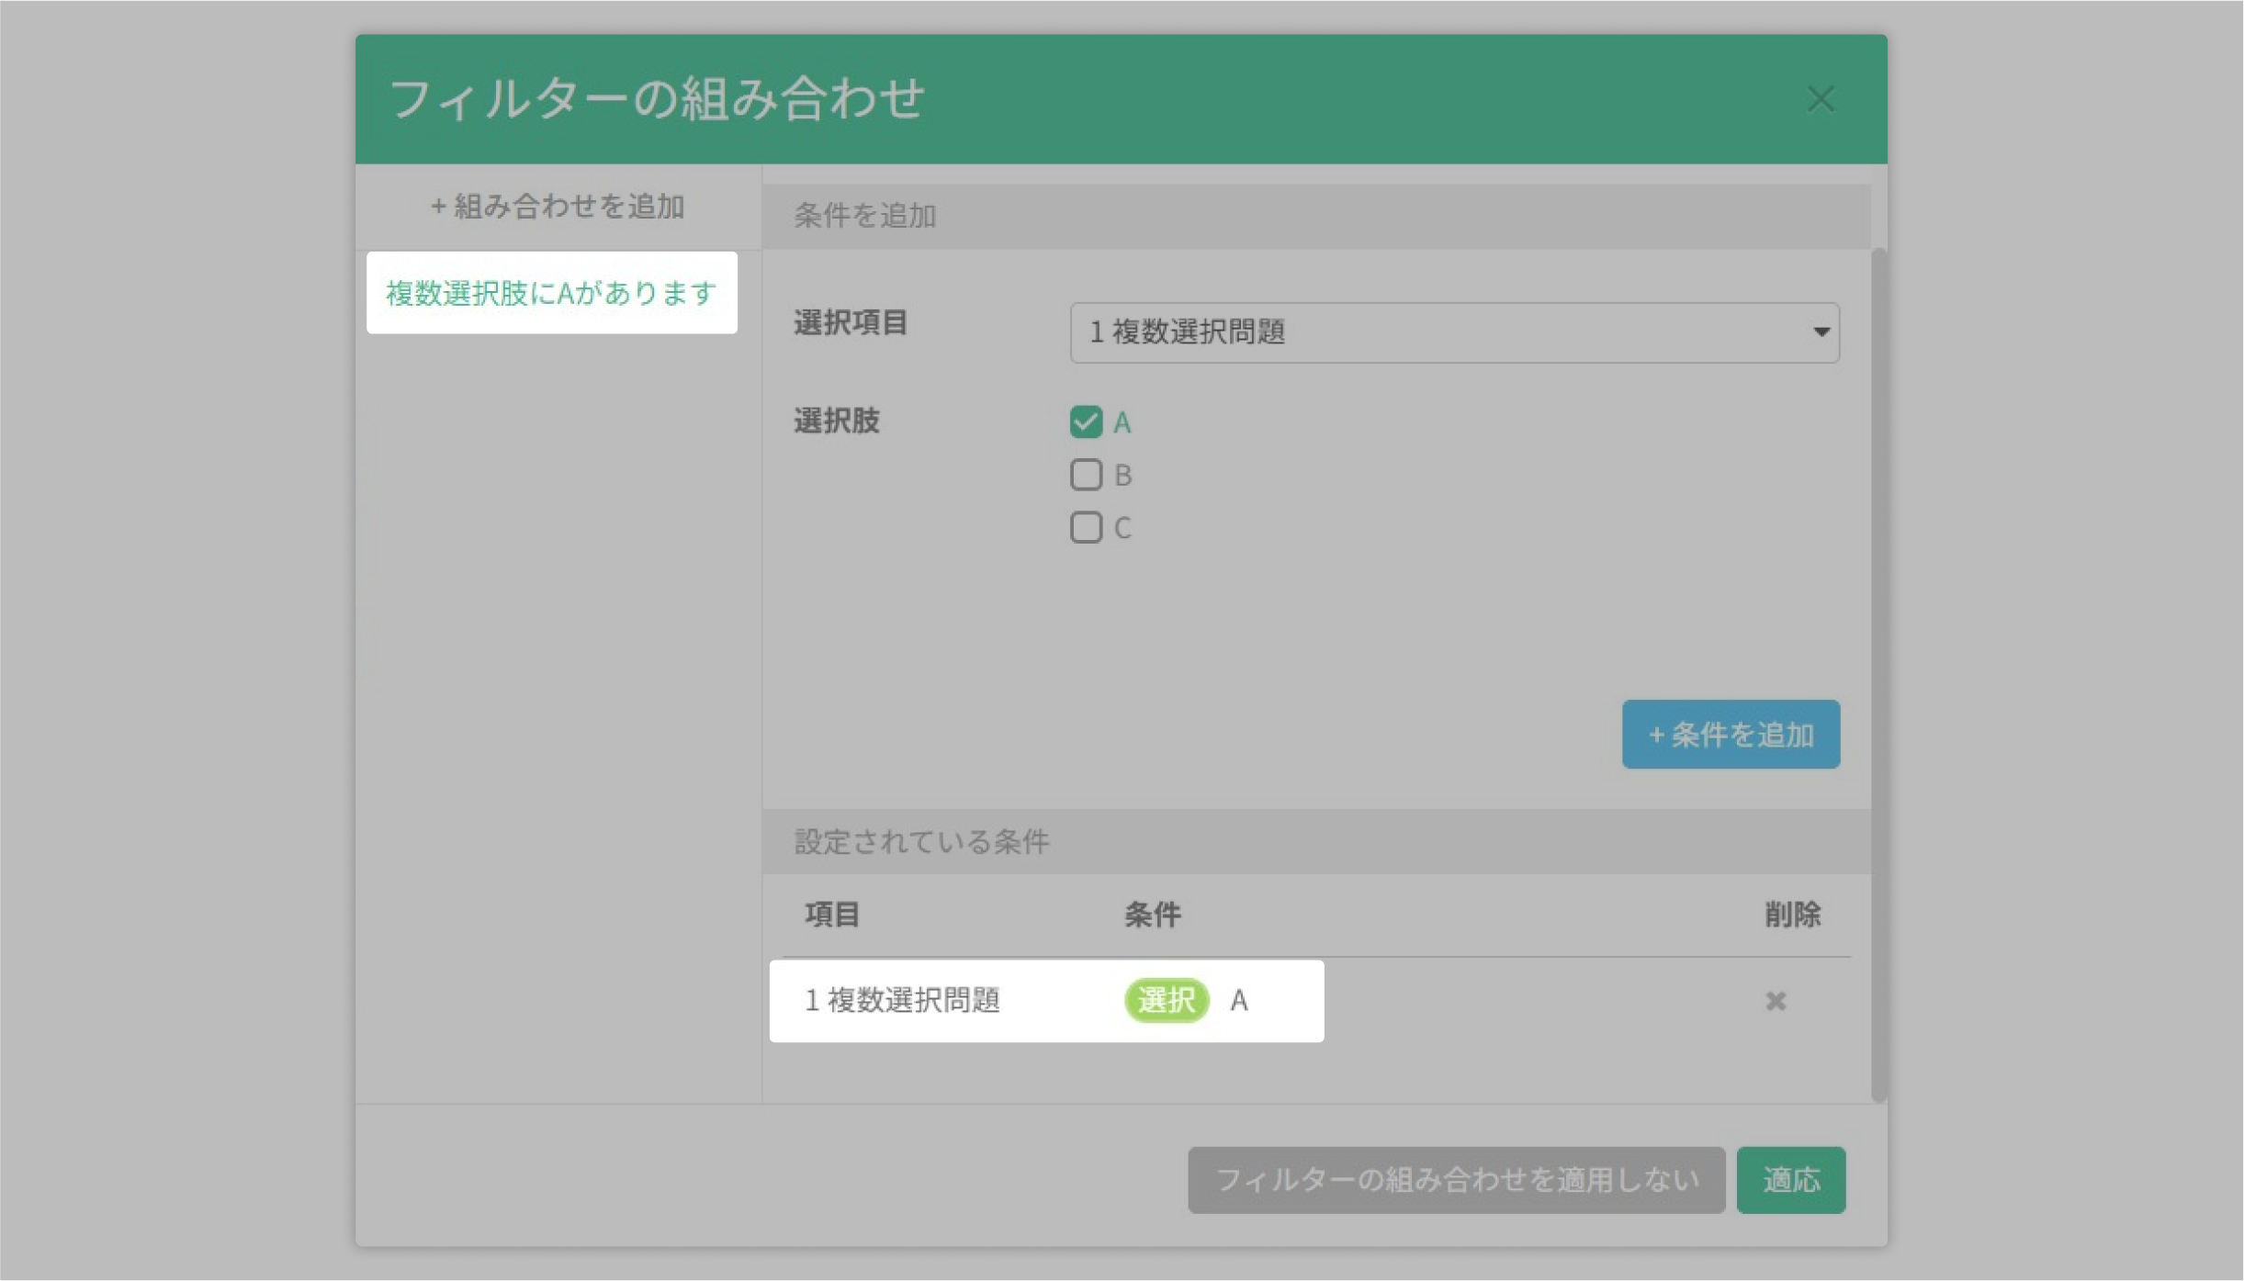The image size is (2244, 1281).
Task: Click the 選択肢 label
Action: [837, 421]
